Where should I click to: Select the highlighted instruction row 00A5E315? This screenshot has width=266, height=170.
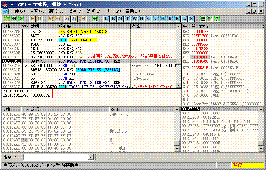pos(89,61)
